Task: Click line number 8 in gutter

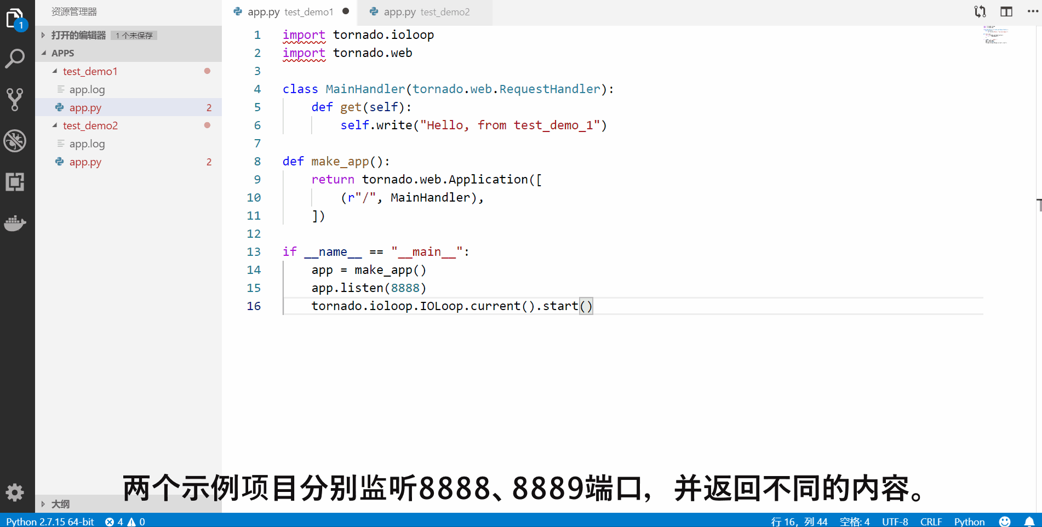Action: click(x=257, y=161)
